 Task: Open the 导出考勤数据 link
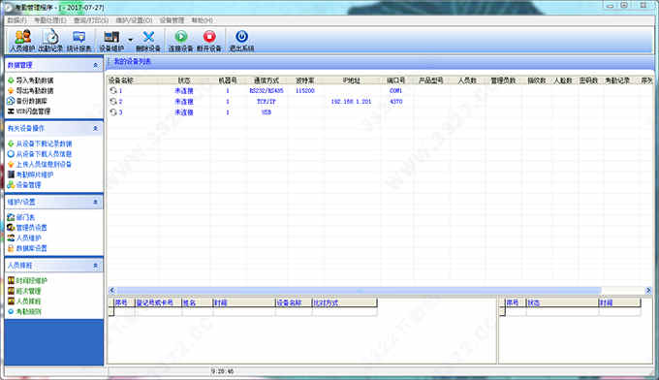[35, 91]
